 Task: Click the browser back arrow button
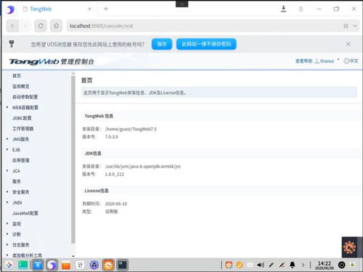pyautogui.click(x=12, y=25)
